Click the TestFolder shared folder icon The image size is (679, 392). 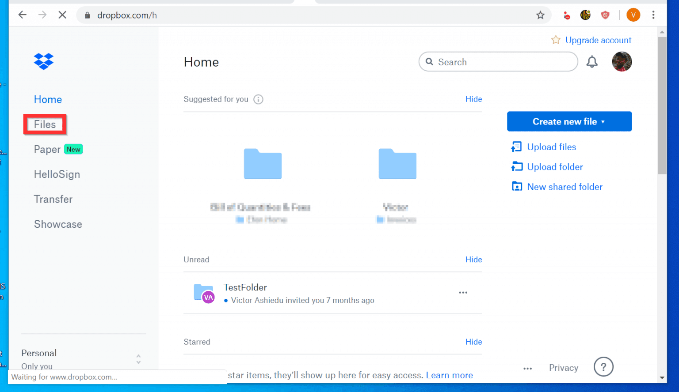pos(204,293)
